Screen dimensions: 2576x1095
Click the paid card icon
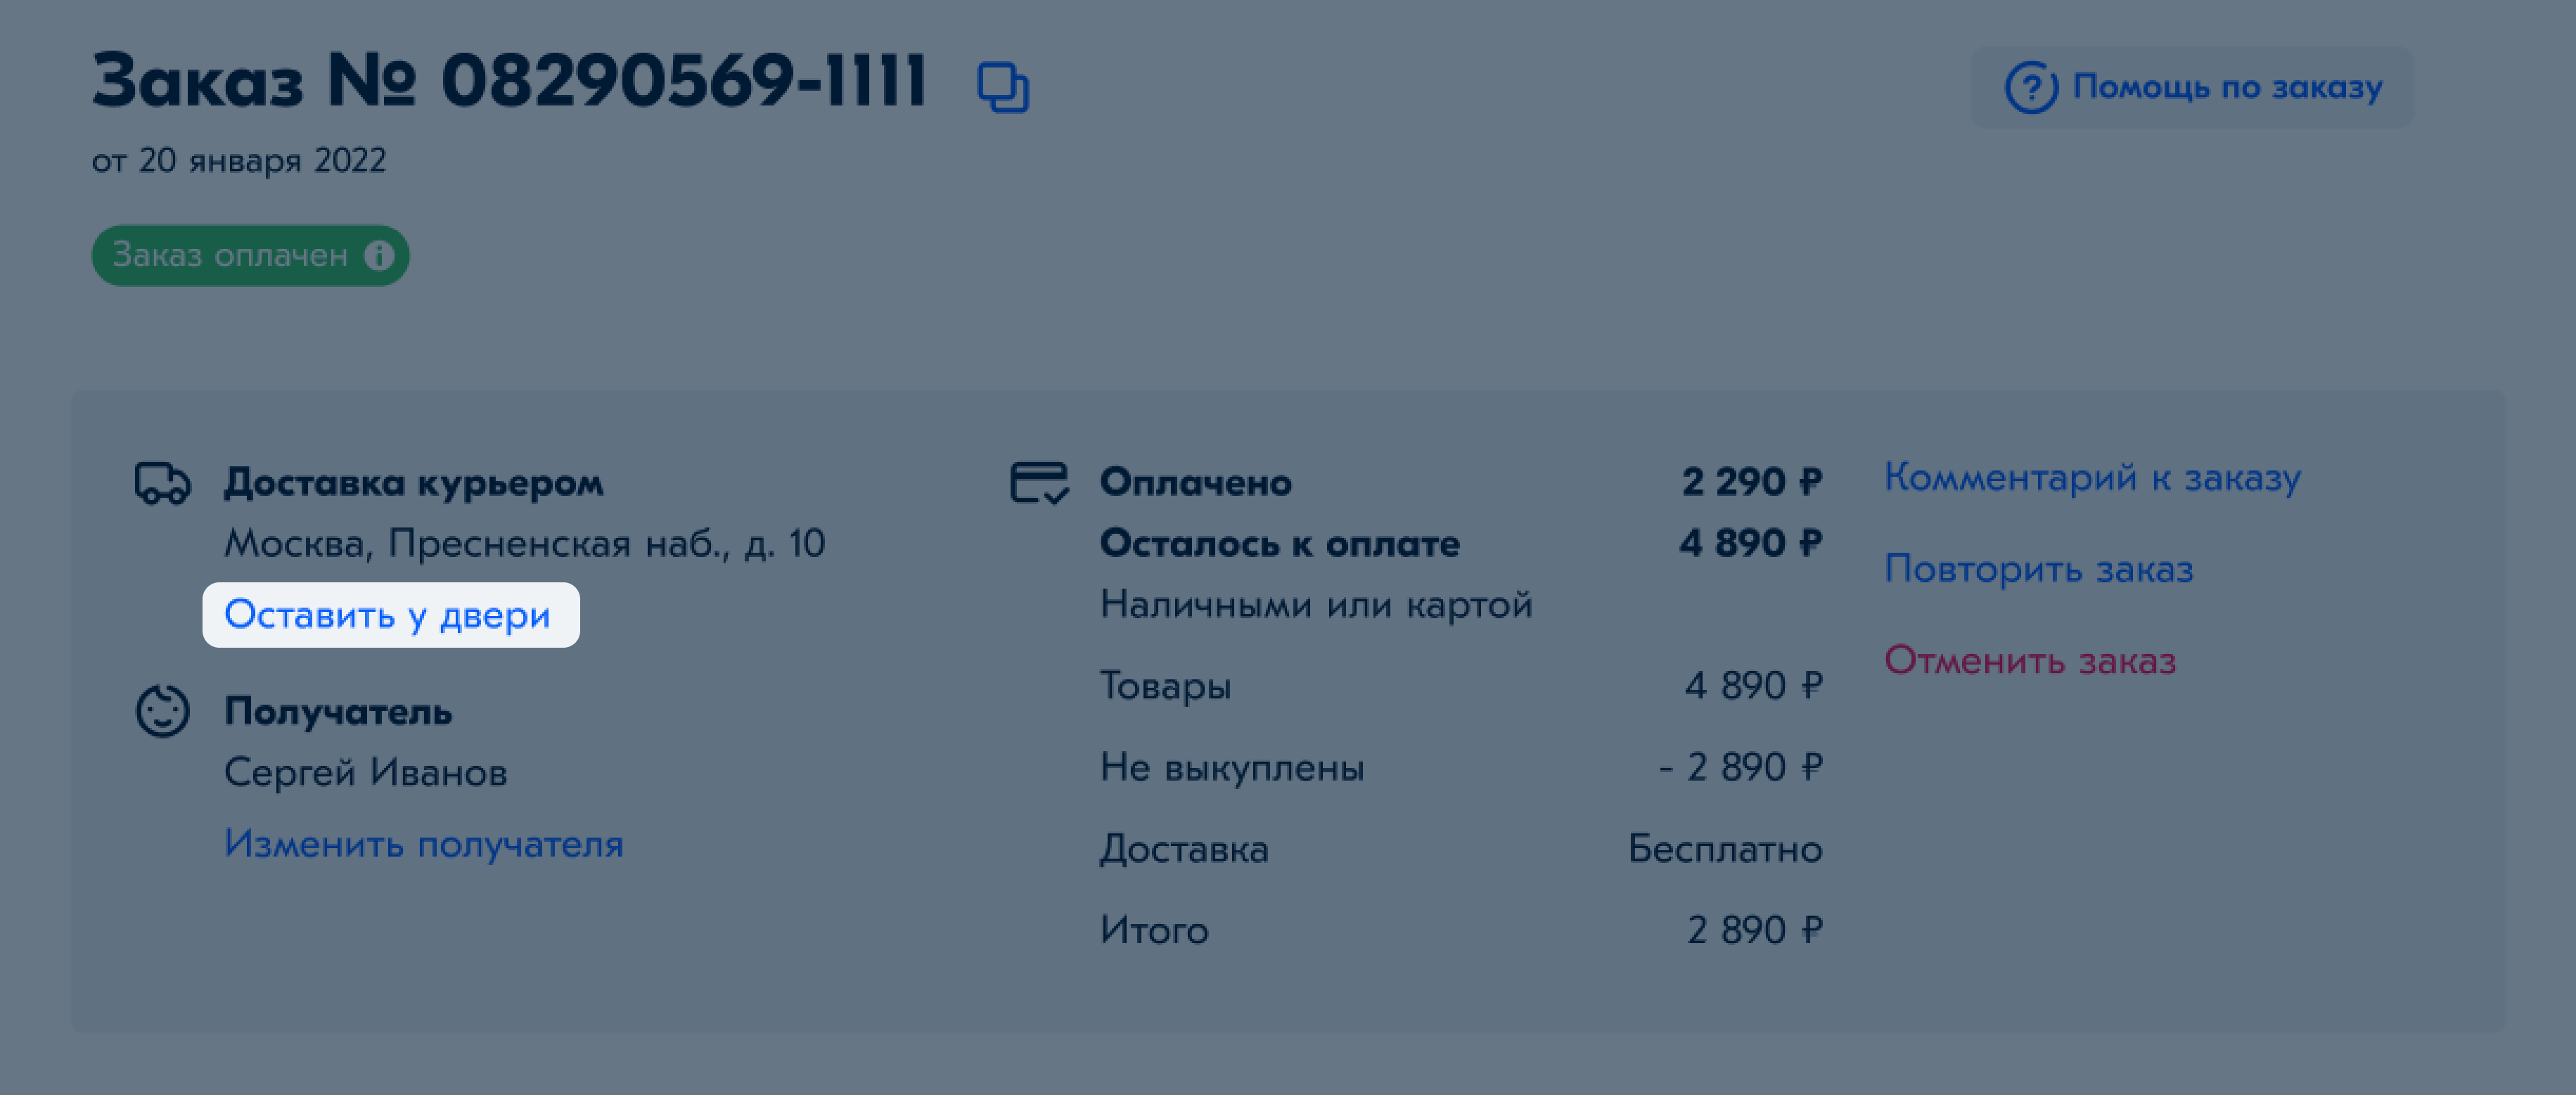pyautogui.click(x=1040, y=483)
